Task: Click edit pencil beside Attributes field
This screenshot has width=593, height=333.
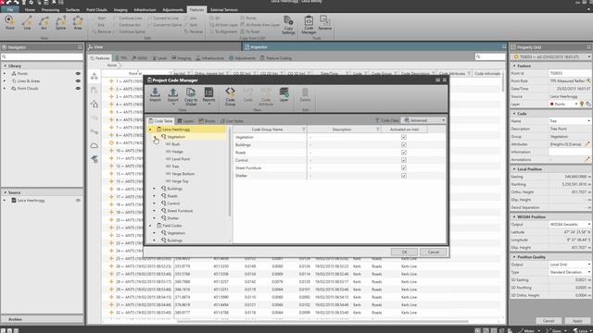Action: click(587, 144)
